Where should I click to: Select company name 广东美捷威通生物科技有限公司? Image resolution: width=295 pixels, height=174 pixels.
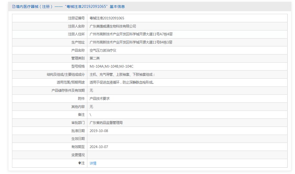[x=113, y=26]
